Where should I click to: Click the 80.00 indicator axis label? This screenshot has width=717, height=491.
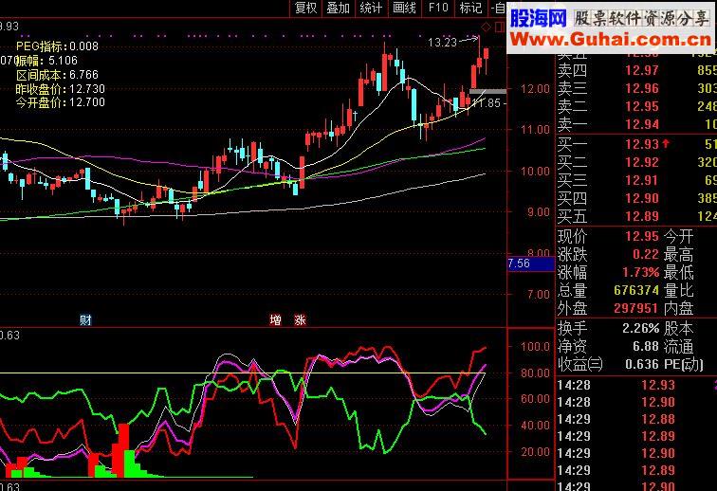pyautogui.click(x=535, y=373)
